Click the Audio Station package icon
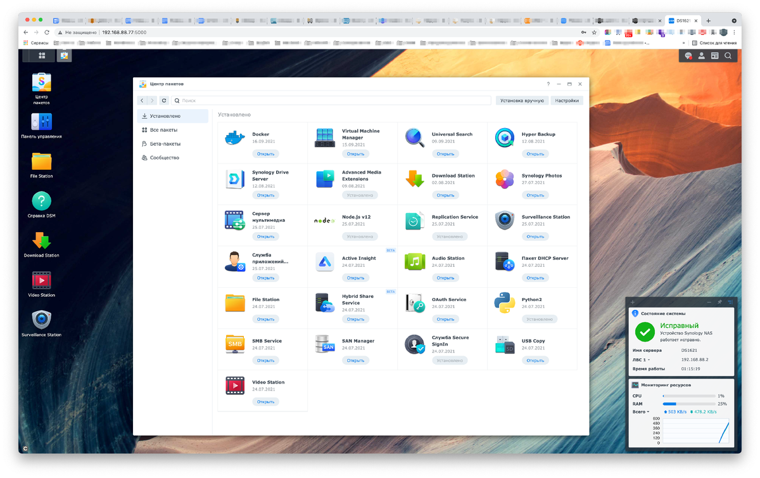The image size is (760, 478). coord(415,261)
